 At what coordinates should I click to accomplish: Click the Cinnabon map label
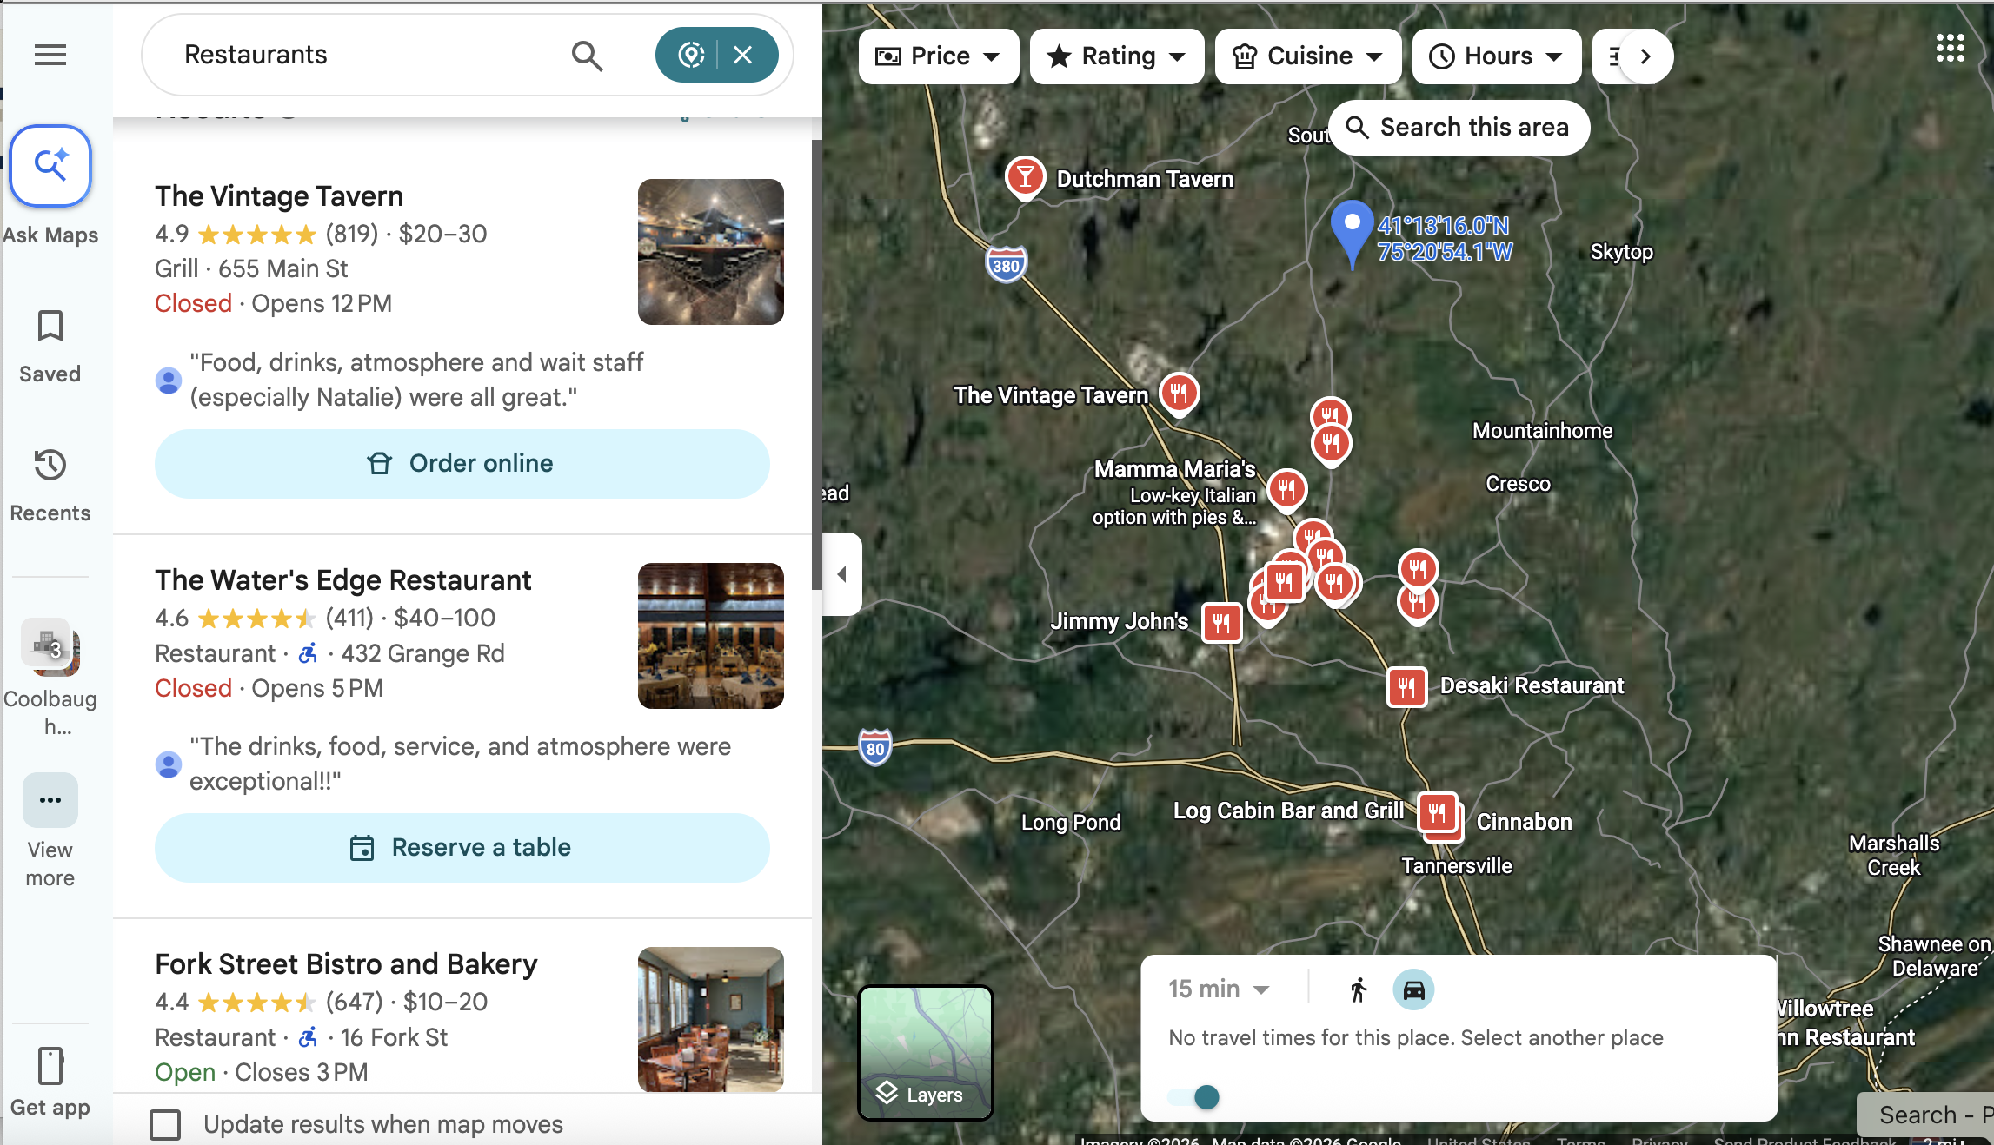(x=1524, y=822)
